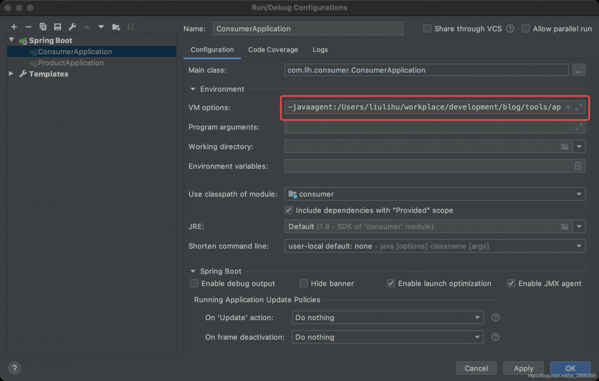Open the Use classpath of module dropdown

coord(435,194)
